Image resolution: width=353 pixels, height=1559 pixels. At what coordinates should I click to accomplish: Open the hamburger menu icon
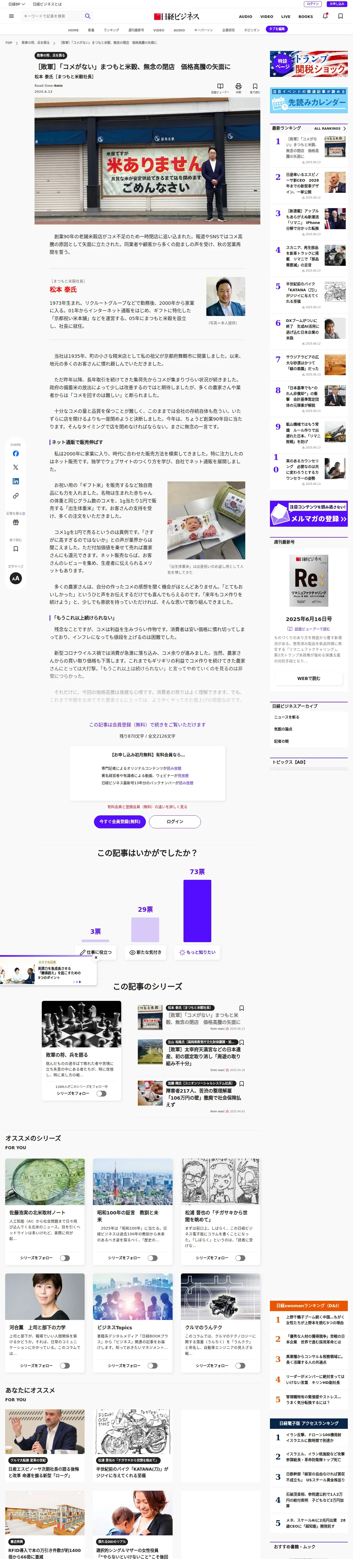point(11,16)
